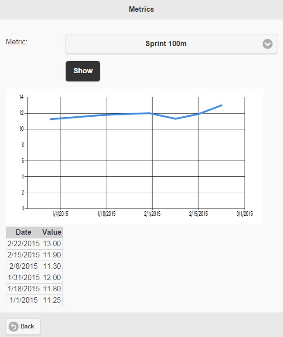Click the Show button
Image resolution: width=283 pixels, height=337 pixels.
click(83, 71)
